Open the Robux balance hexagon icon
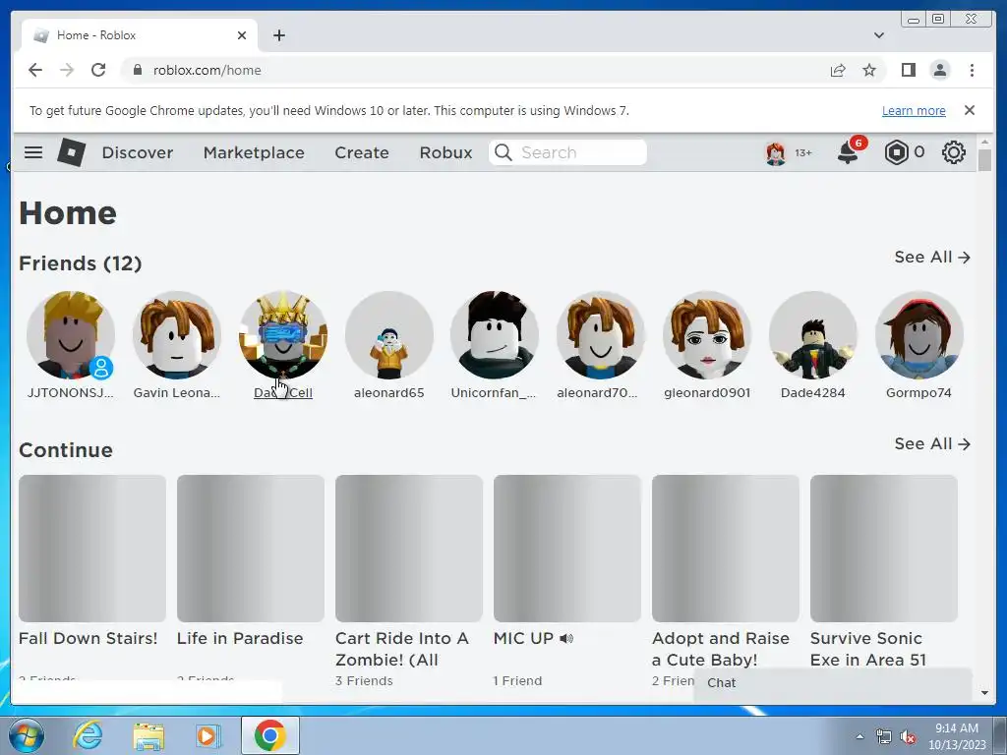 pyautogui.click(x=896, y=152)
